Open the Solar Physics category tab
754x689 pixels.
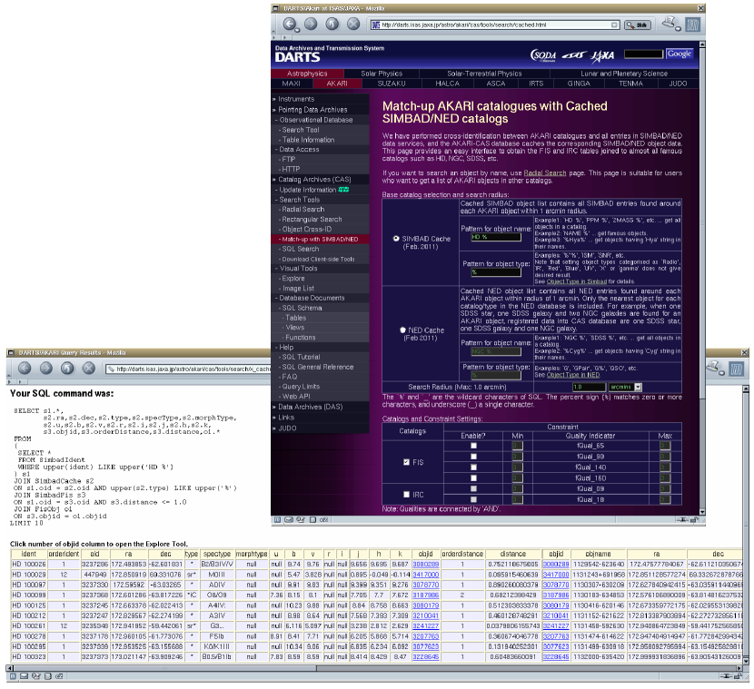coord(382,74)
